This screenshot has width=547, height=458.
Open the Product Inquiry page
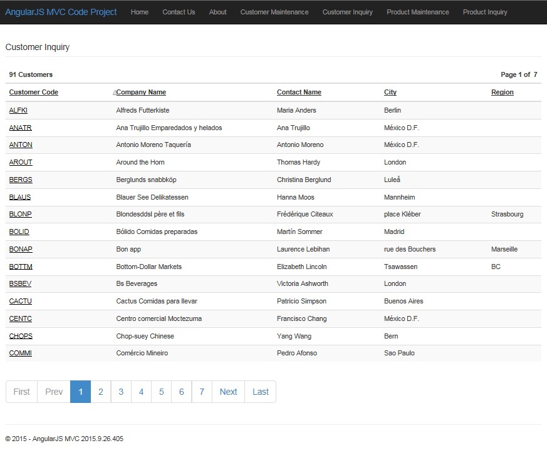click(x=485, y=12)
